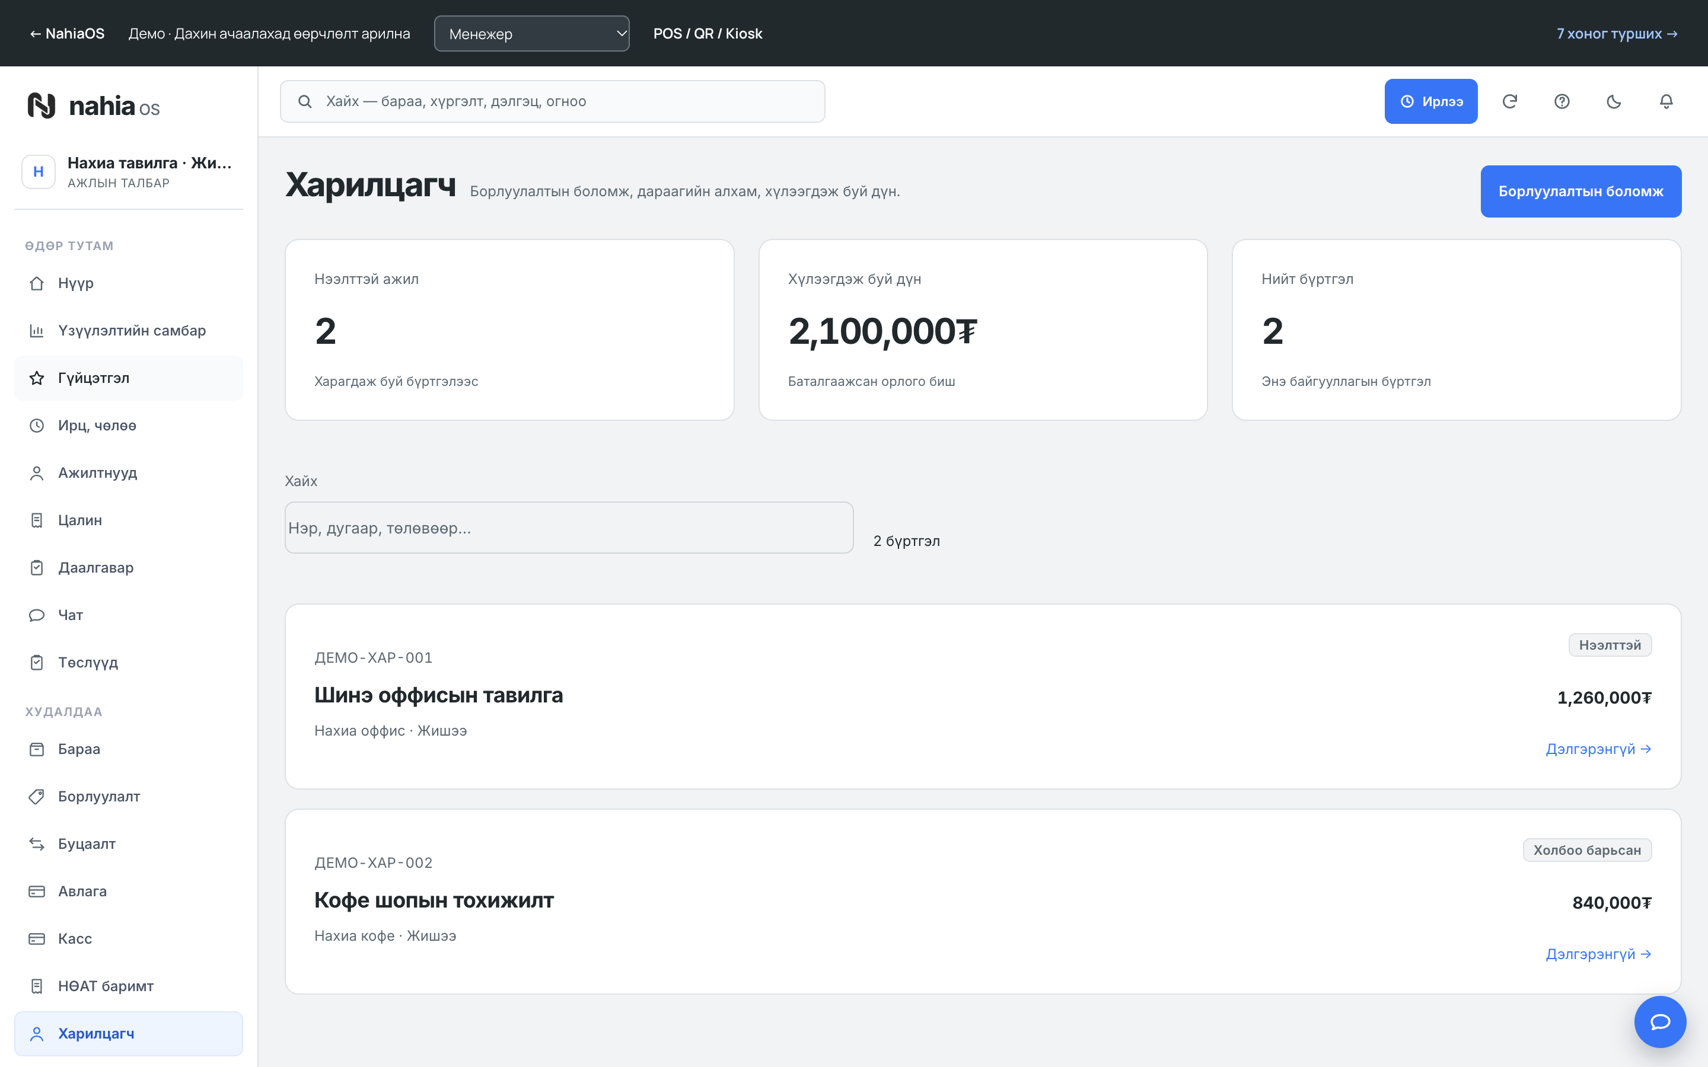Go to Борлуулалт in sidebar menu
Image resolution: width=1708 pixels, height=1067 pixels.
(129, 797)
